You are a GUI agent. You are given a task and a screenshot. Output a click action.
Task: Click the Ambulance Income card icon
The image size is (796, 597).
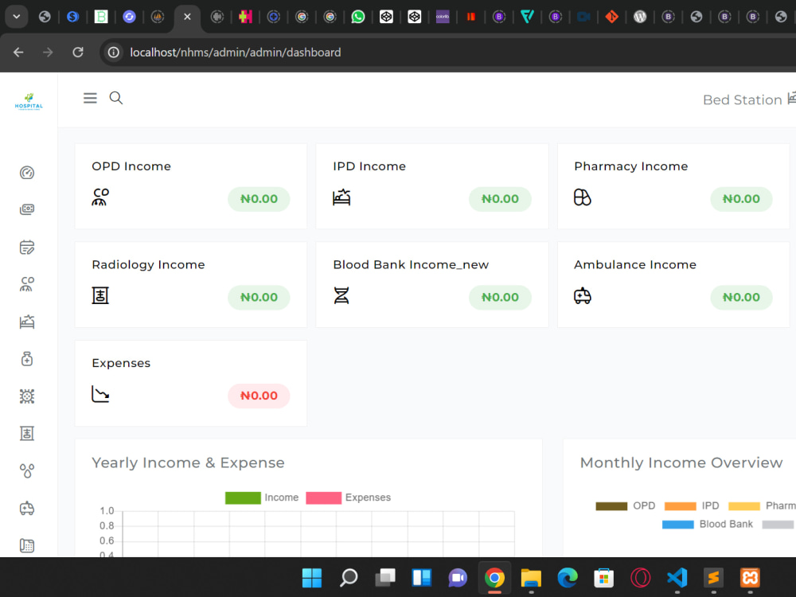coord(583,295)
